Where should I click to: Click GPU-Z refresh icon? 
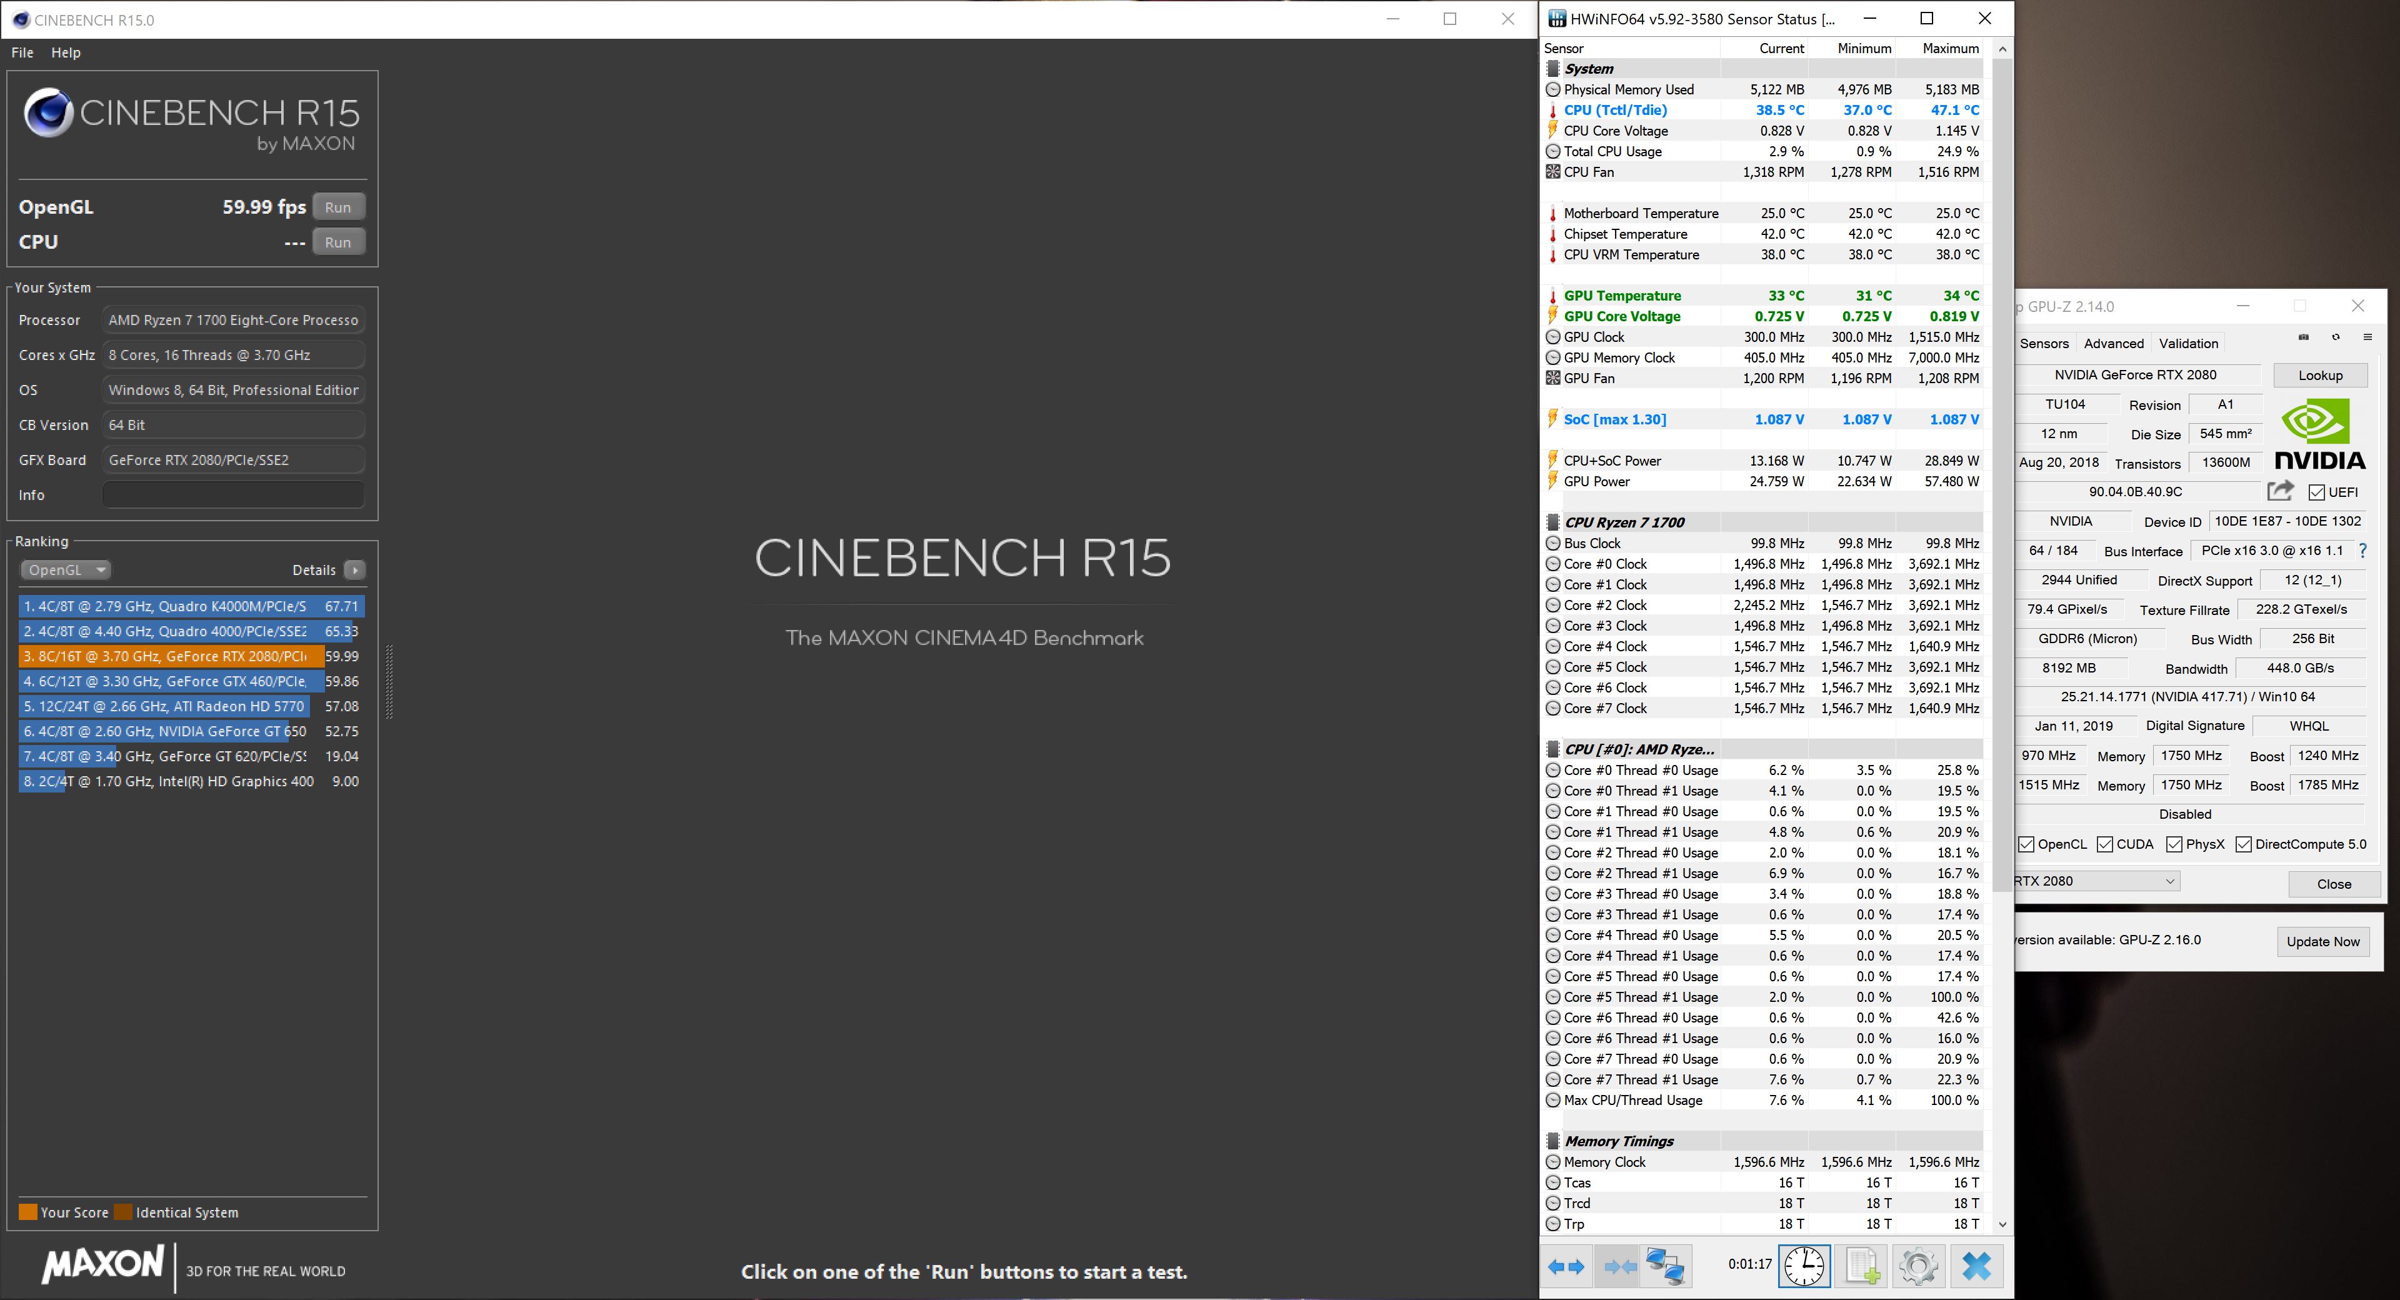coord(2336,337)
